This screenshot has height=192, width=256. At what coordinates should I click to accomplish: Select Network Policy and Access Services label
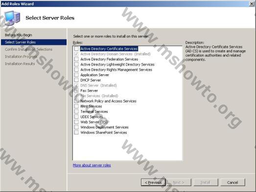click(108, 101)
